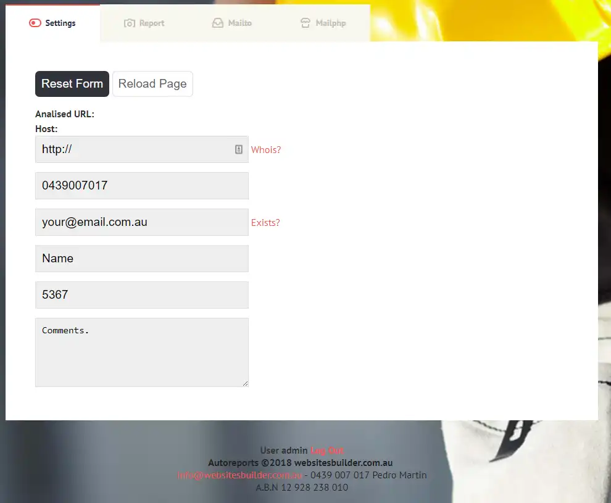
Task: Click the camera icon on Report tab
Action: click(130, 23)
